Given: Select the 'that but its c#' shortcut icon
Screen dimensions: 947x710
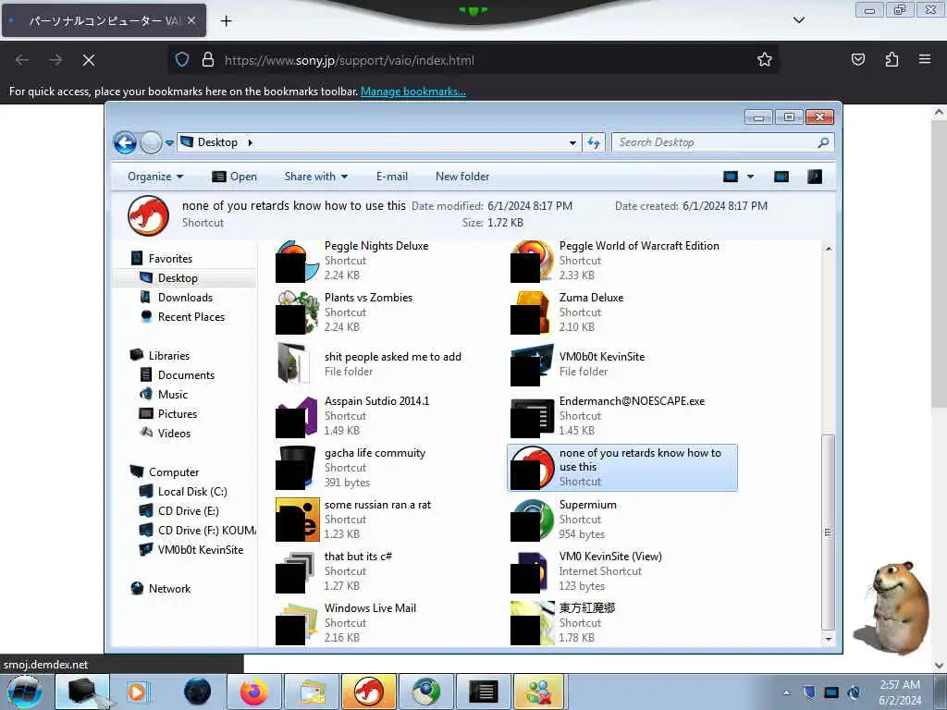Looking at the screenshot, I should pos(297,571).
